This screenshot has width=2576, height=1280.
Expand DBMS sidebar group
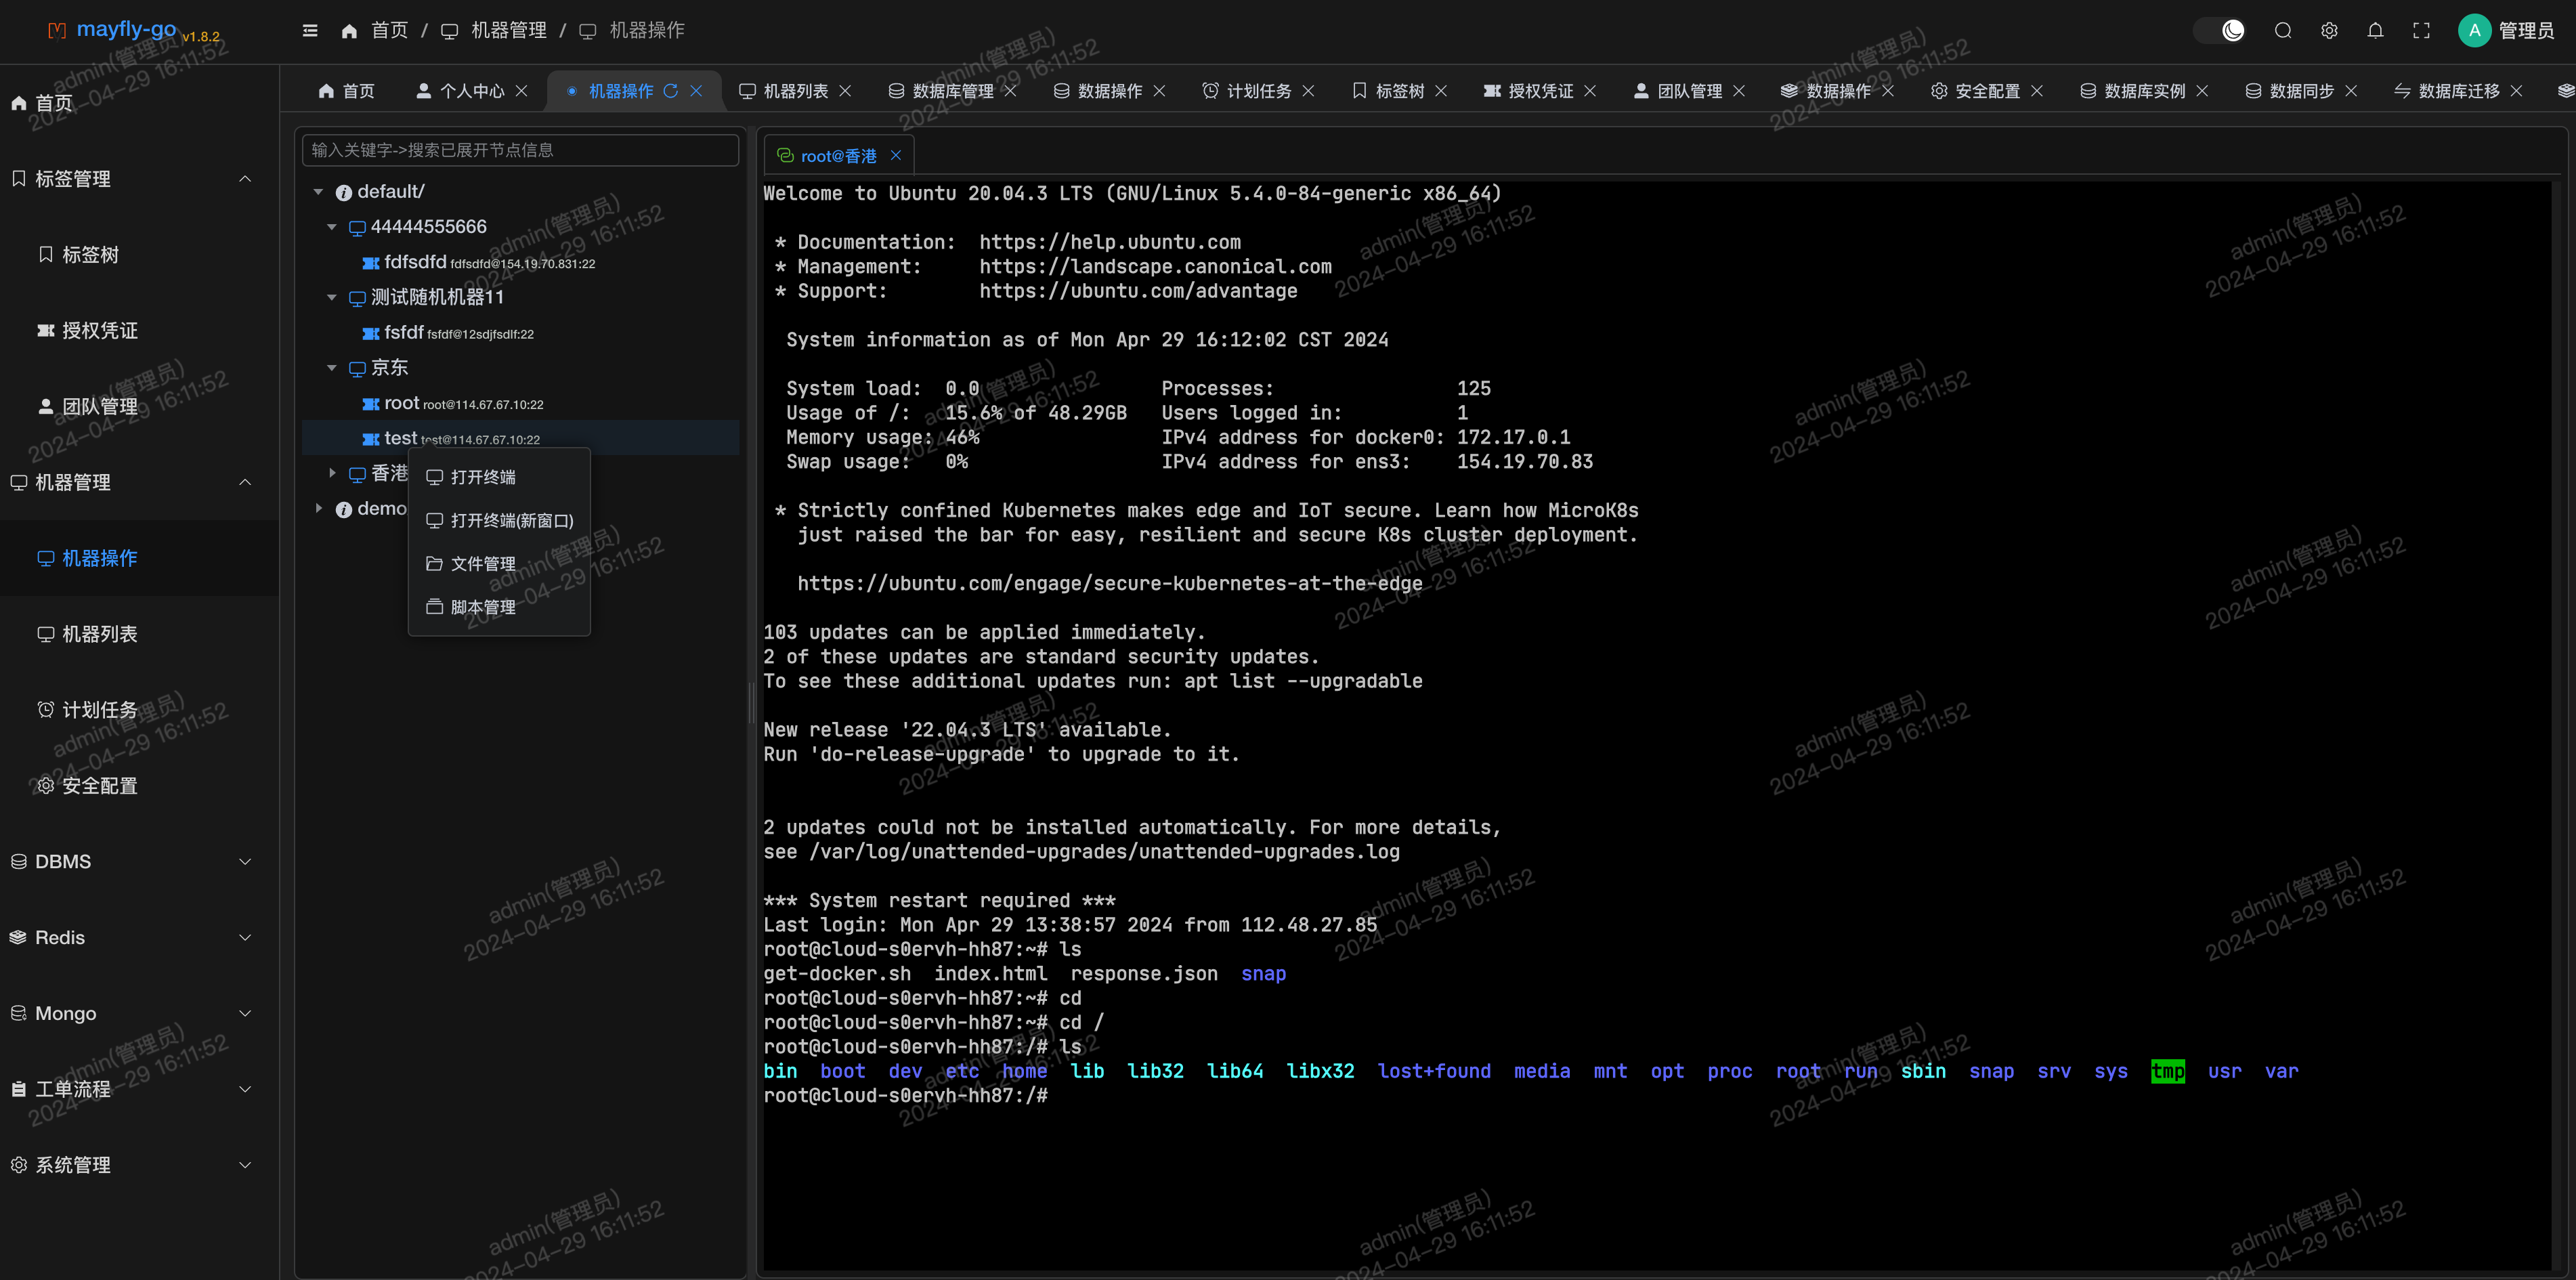click(x=139, y=861)
